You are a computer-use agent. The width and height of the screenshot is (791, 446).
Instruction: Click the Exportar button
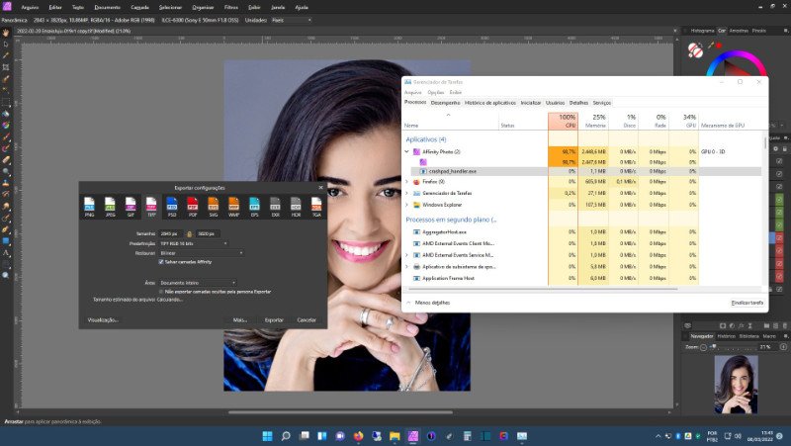point(274,319)
